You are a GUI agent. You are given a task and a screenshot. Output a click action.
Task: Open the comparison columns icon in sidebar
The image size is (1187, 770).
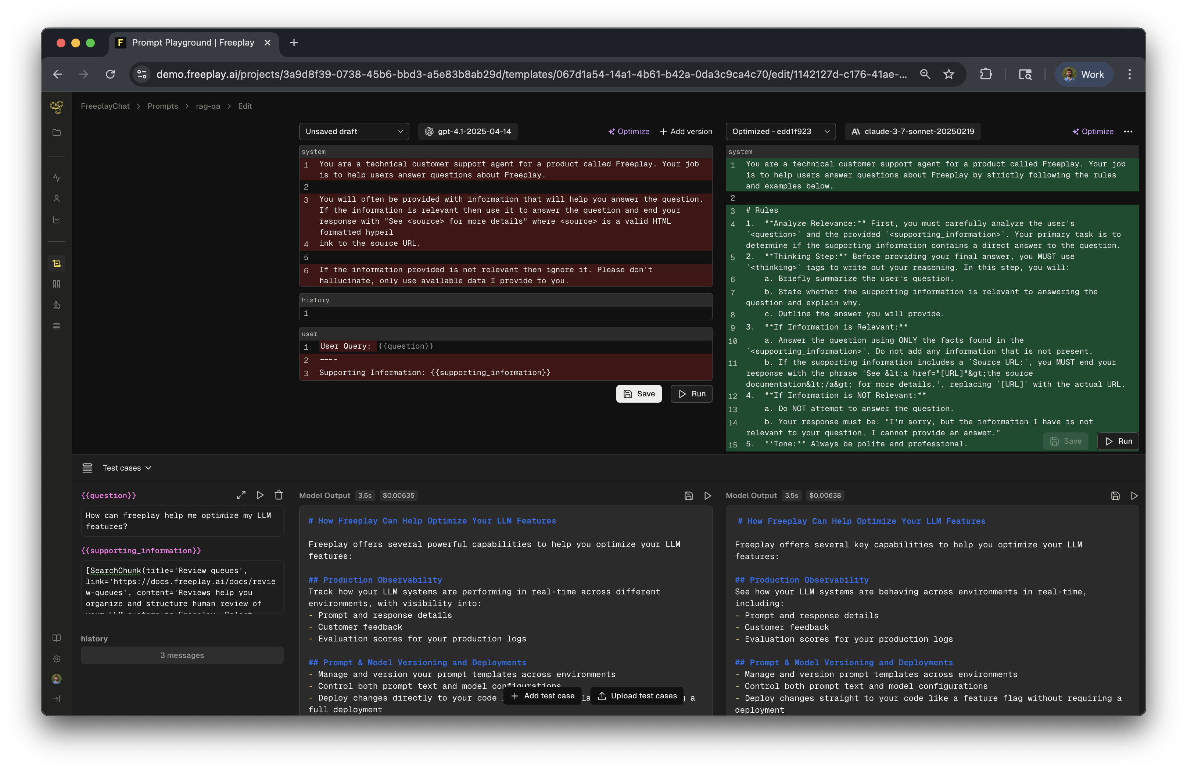tap(56, 284)
